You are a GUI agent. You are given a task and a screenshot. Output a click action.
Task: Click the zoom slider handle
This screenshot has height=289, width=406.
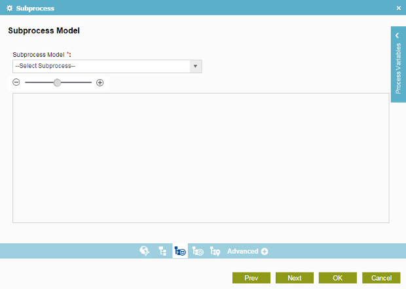point(57,83)
